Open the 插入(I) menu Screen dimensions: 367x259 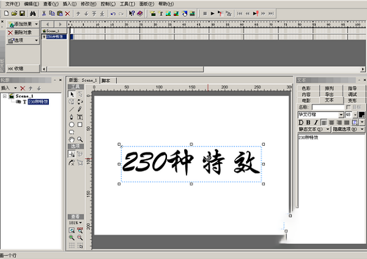tap(70, 4)
